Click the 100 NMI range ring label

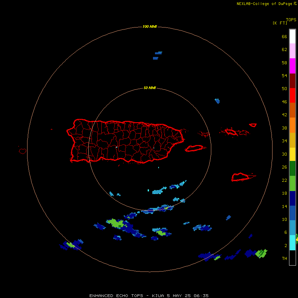pyautogui.click(x=150, y=26)
